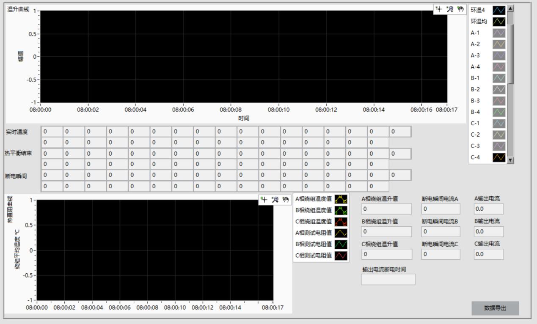The height and width of the screenshot is (324, 537).
Task: Select the C输出电流 value box
Action: pos(489,254)
